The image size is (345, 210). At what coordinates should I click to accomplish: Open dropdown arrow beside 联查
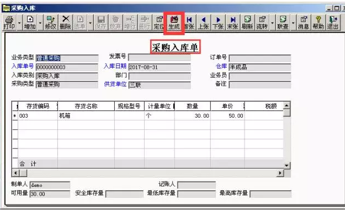click(x=293, y=23)
